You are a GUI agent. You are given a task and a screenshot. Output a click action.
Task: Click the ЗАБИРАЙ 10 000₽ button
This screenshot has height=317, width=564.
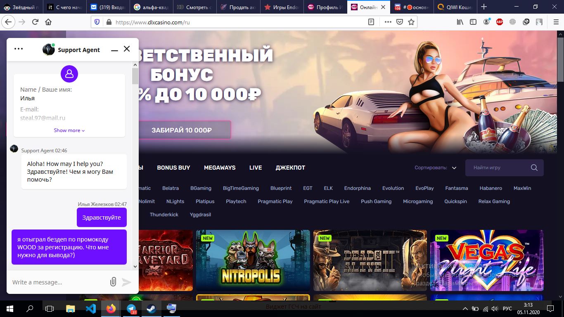coord(182,130)
